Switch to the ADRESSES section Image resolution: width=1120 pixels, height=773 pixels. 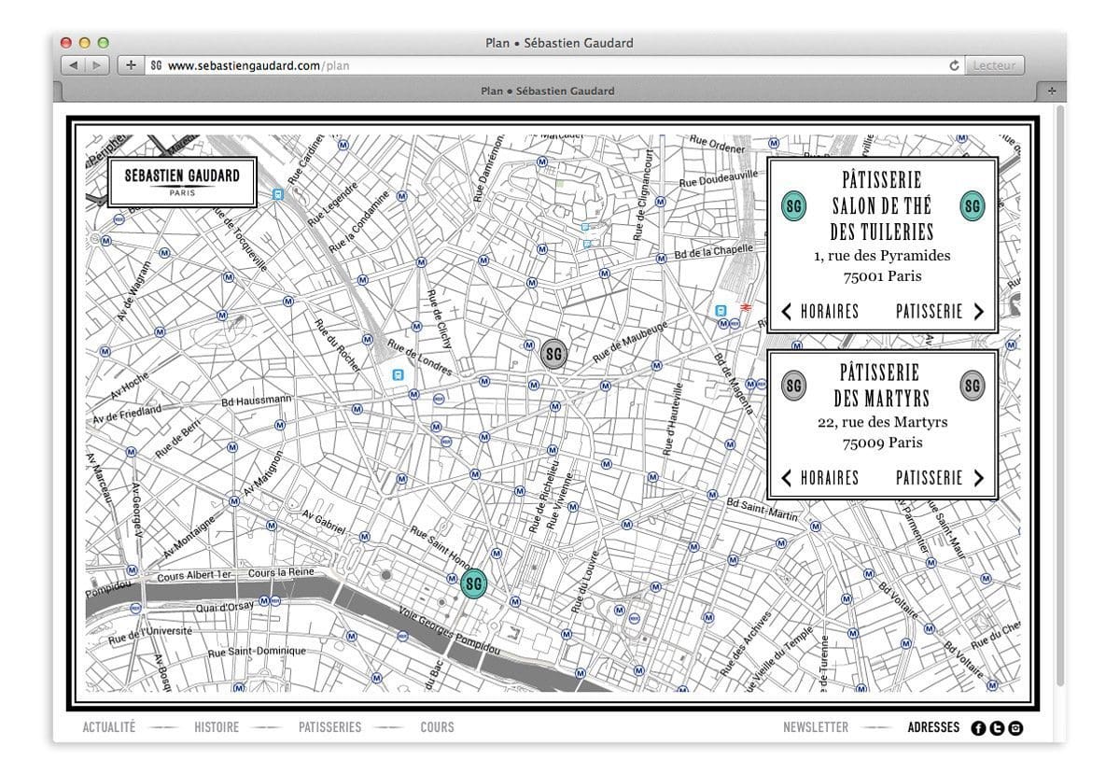934,727
